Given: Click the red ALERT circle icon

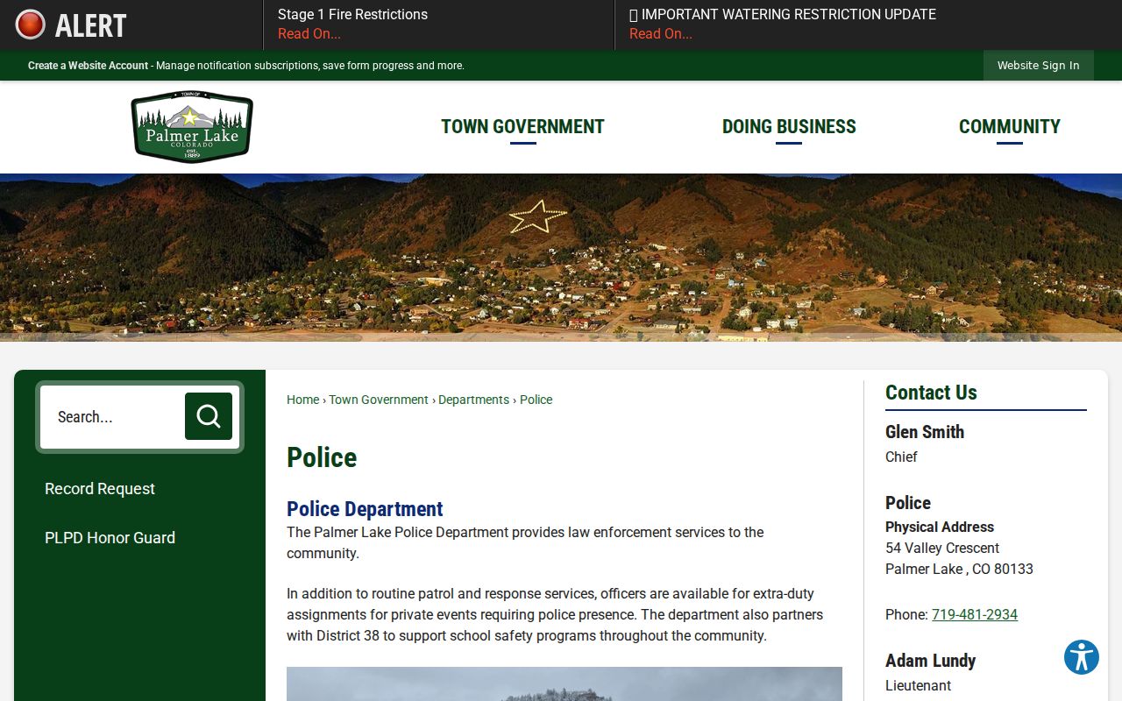Looking at the screenshot, I should [30, 25].
